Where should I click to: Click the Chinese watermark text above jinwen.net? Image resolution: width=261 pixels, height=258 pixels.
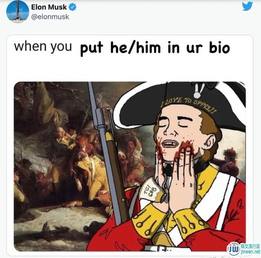[x=250, y=246]
